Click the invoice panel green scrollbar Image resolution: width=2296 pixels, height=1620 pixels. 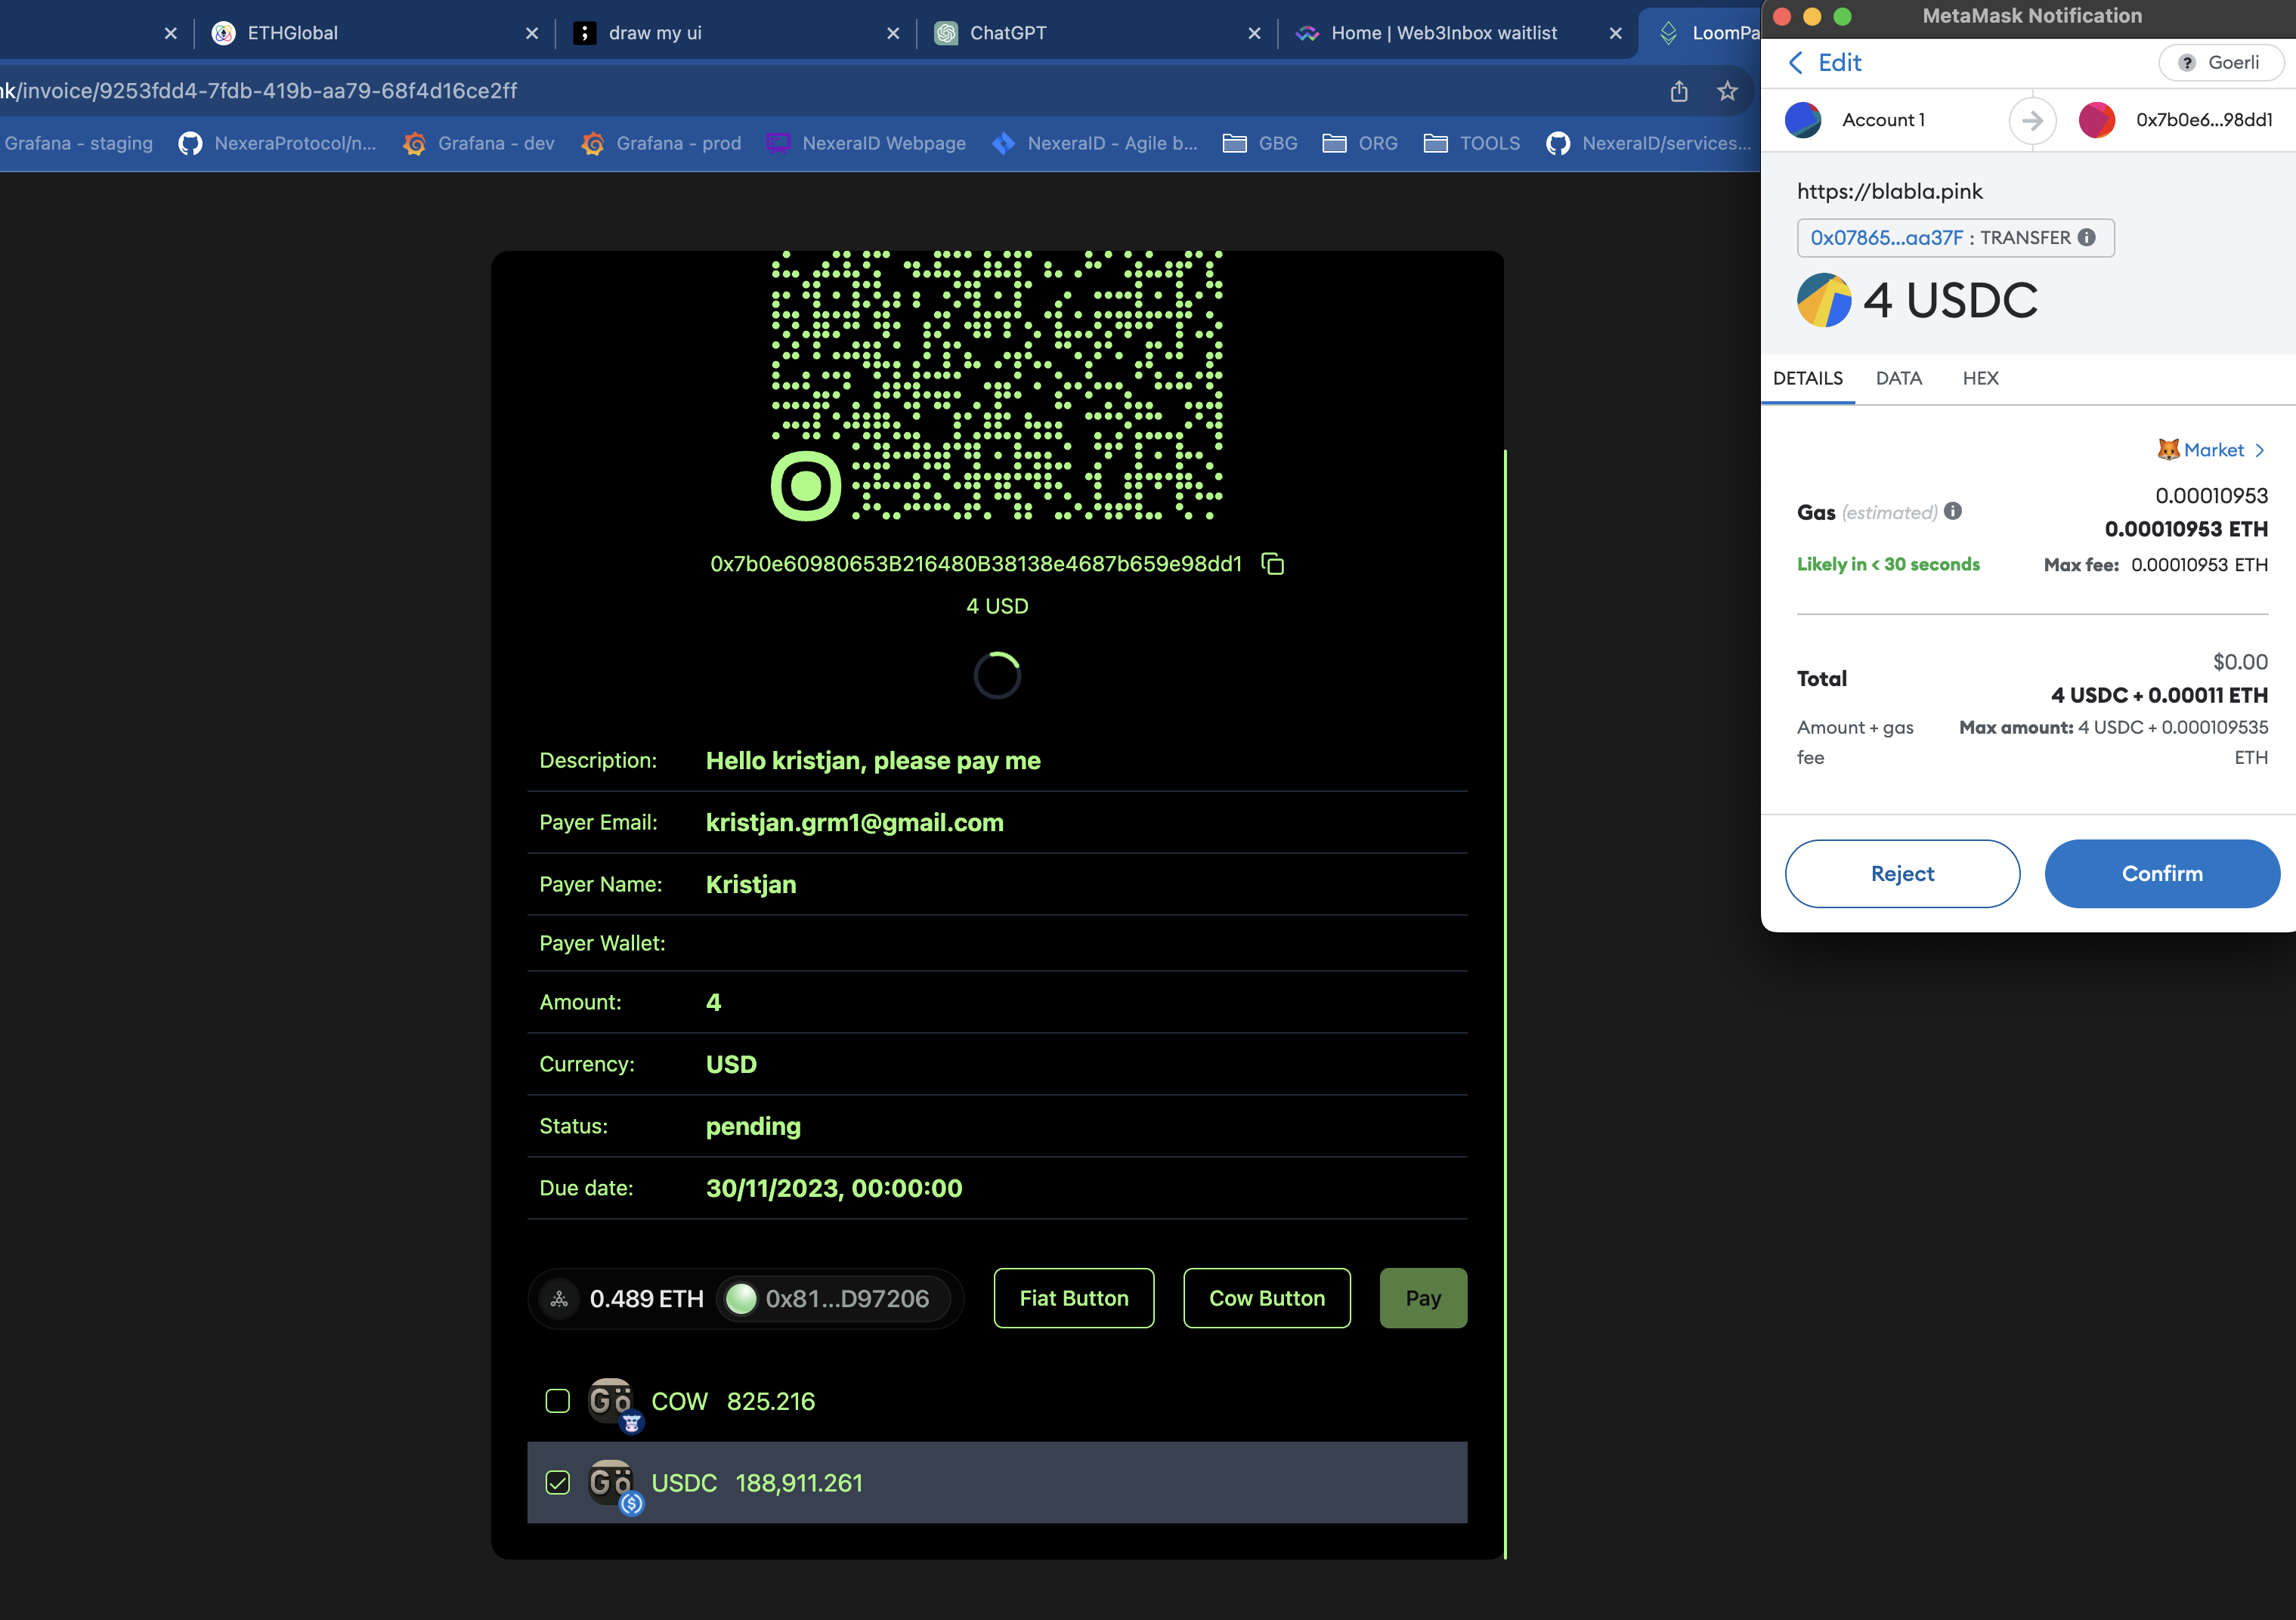coord(1505,1003)
